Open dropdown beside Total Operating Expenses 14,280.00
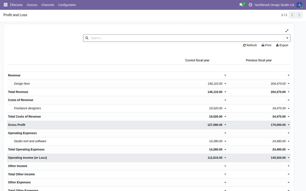Image resolution: width=306 pixels, height=191 pixels. point(225,149)
